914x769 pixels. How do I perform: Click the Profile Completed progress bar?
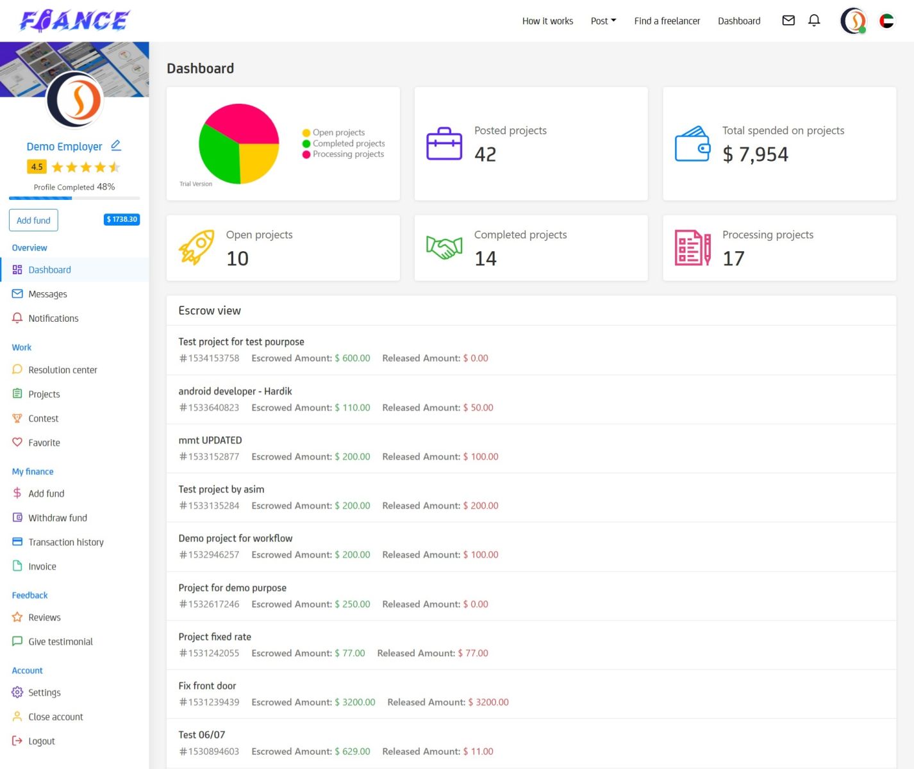[x=74, y=198]
